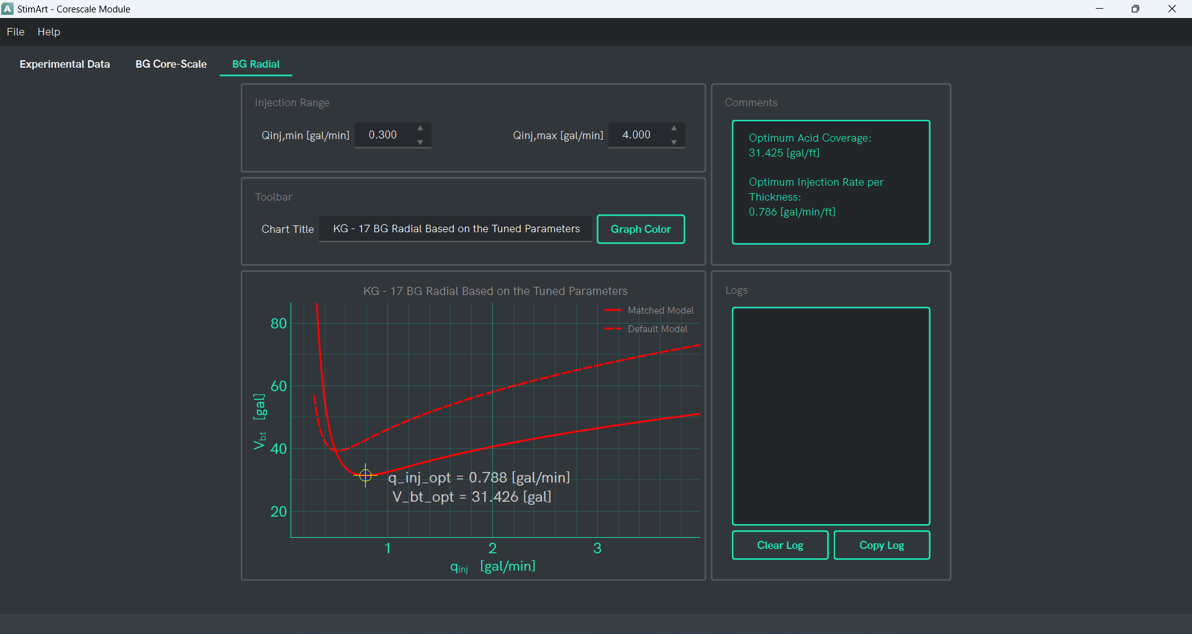Increment Qinj,max using the up arrow

[675, 128]
